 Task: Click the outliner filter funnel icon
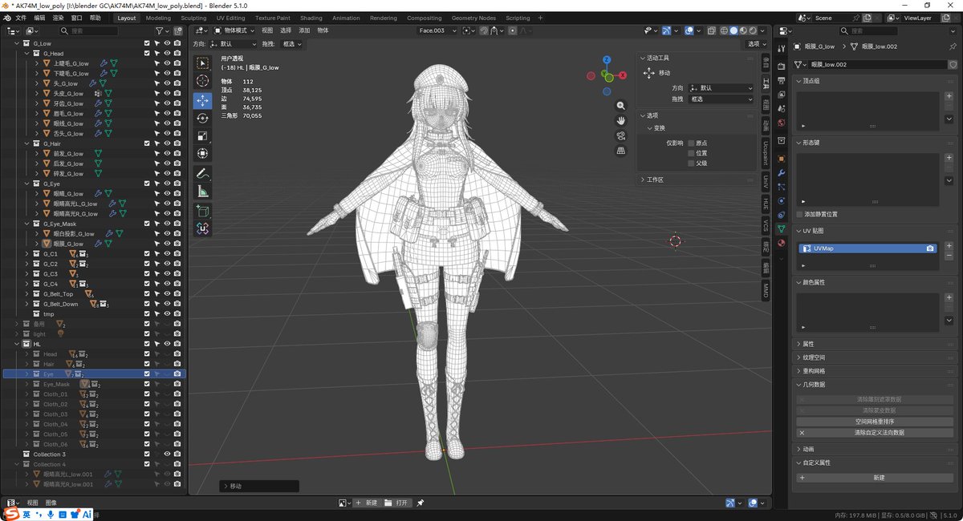(158, 30)
